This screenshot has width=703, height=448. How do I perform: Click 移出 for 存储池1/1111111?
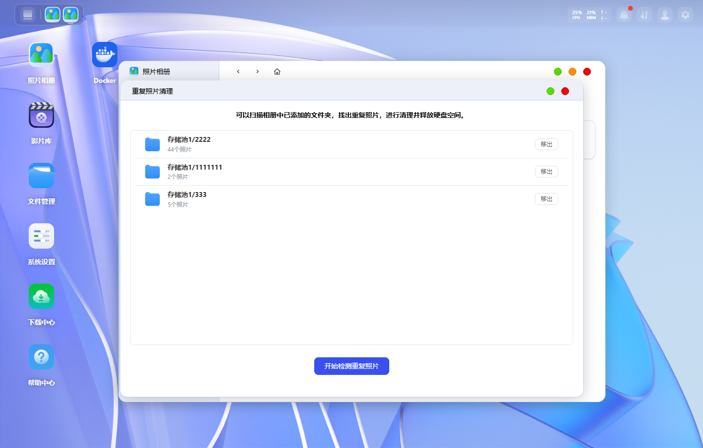[547, 172]
